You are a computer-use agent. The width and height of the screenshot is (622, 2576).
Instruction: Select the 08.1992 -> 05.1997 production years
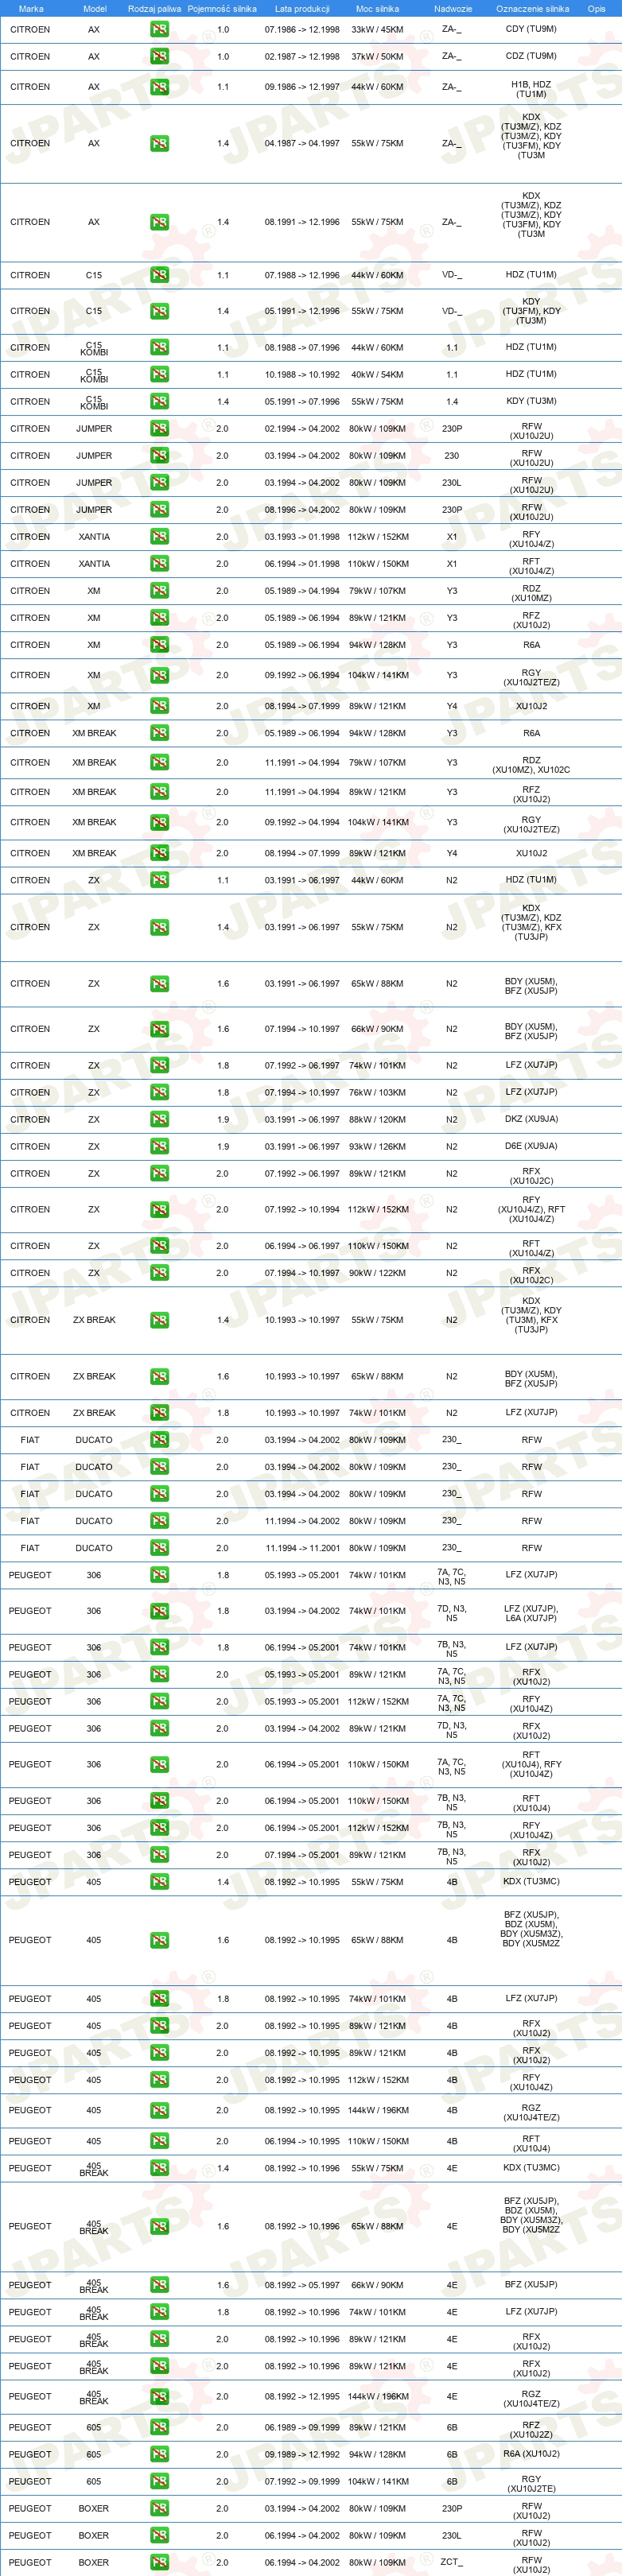click(x=302, y=2285)
